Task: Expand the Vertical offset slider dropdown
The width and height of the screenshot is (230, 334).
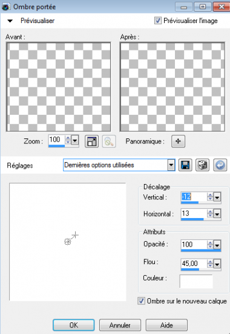Action: click(217, 197)
